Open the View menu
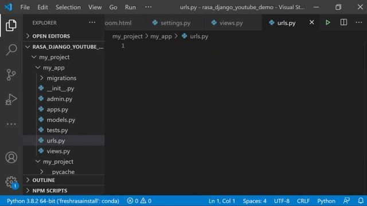367x206 pixels. pos(95,7)
